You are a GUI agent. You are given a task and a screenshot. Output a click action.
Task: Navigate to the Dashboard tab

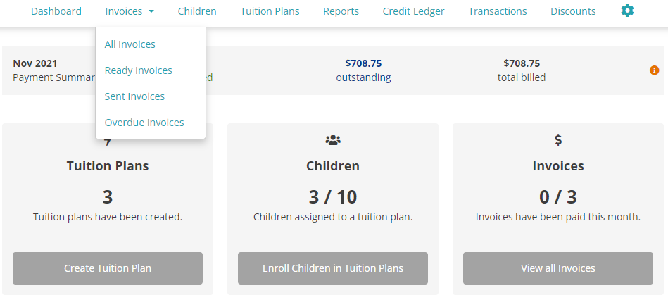[56, 11]
